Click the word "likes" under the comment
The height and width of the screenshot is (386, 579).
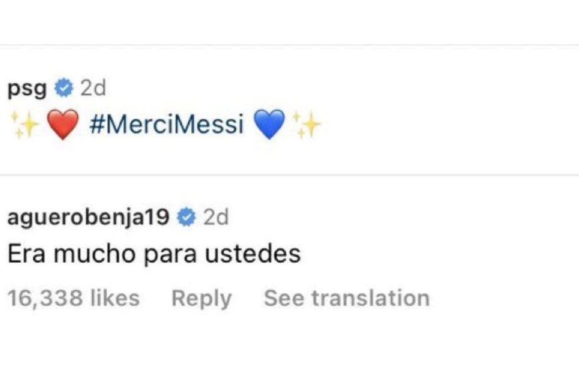(x=114, y=298)
